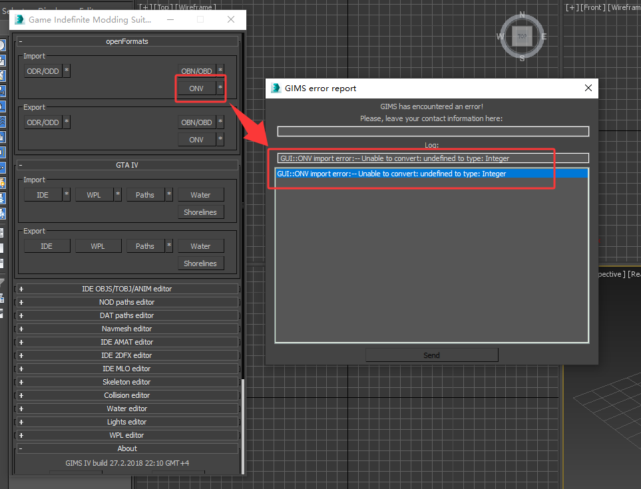Screen dimensions: 641x489
Task: Click the contact information input field
Action: 433,132
